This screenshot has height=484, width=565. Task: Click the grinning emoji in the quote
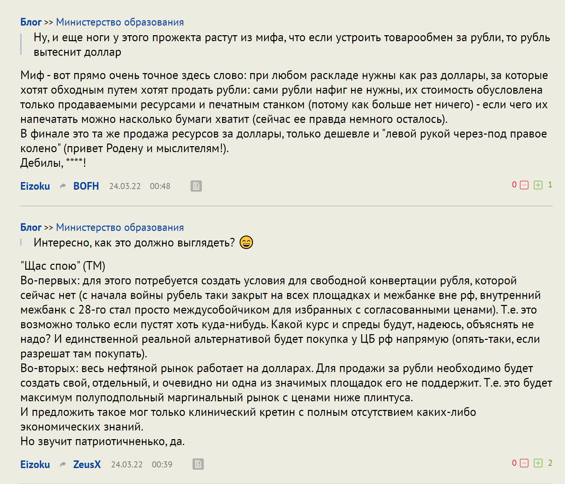coord(246,242)
